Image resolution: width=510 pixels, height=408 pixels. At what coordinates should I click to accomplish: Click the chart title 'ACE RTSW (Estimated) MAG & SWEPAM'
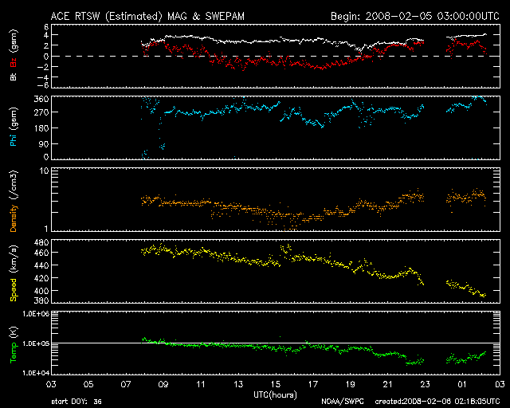[x=147, y=16]
